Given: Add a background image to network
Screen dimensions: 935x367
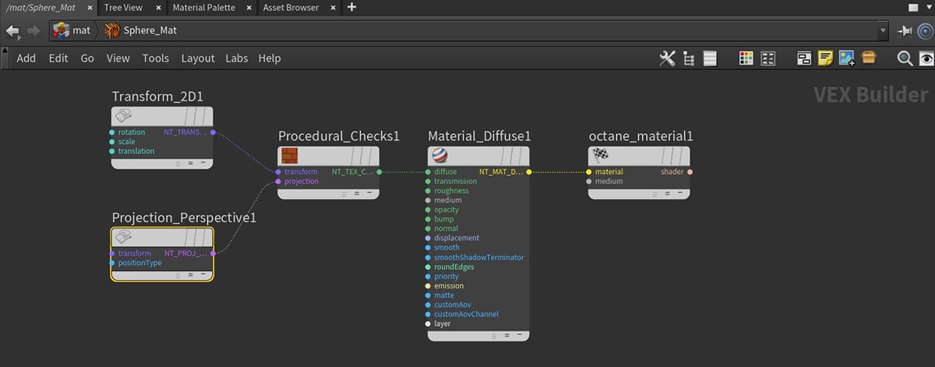Looking at the screenshot, I should 847,58.
